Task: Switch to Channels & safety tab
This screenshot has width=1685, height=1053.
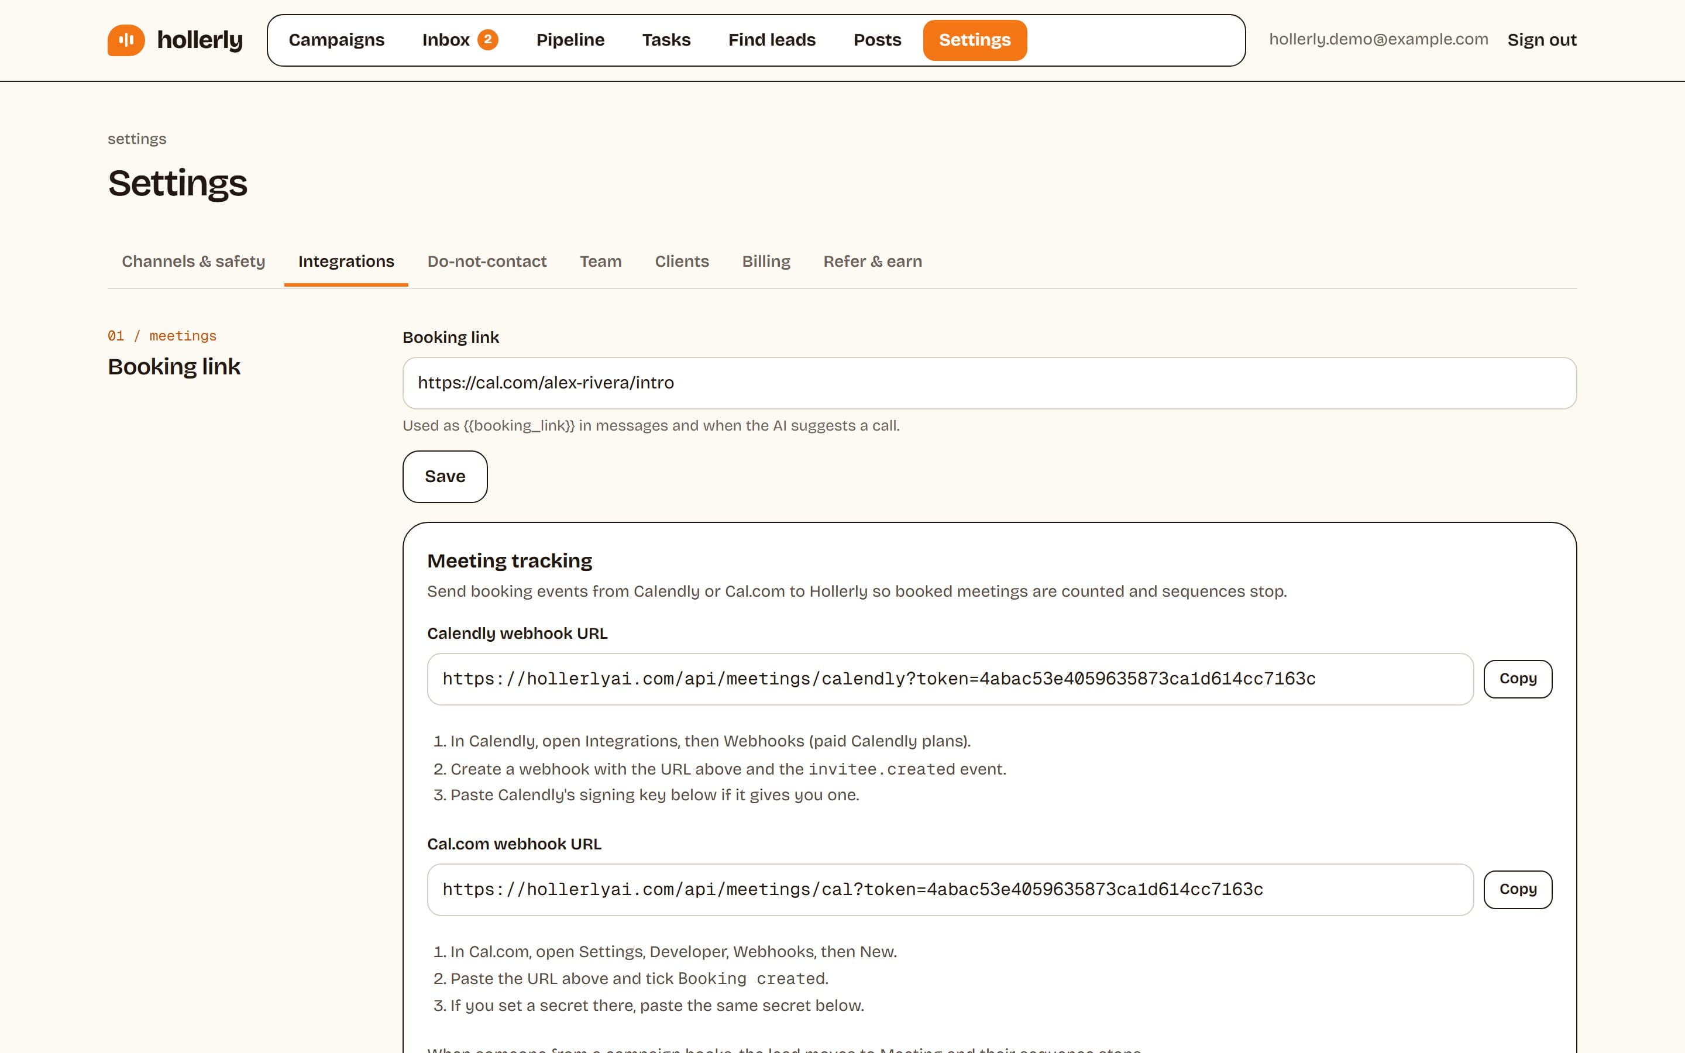Action: click(x=194, y=261)
